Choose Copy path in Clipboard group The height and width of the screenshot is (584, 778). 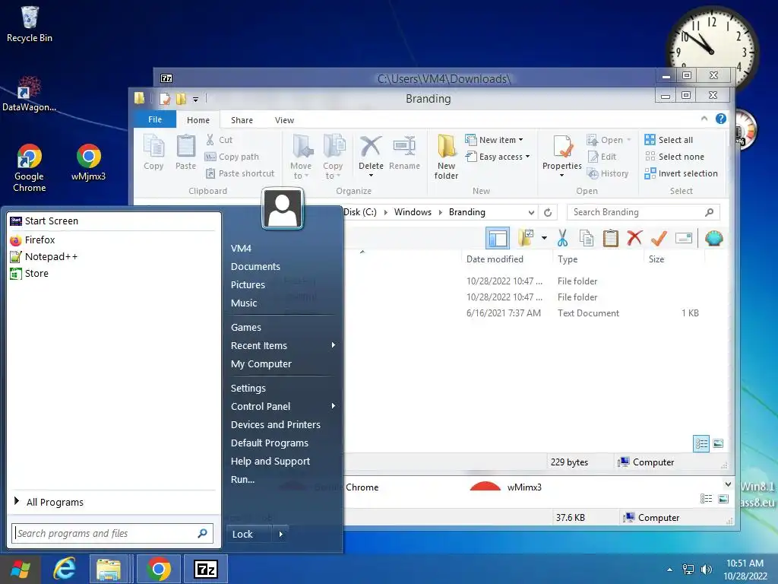pos(232,157)
